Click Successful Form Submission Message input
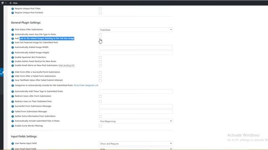268x150 pixels. [x=136, y=107]
